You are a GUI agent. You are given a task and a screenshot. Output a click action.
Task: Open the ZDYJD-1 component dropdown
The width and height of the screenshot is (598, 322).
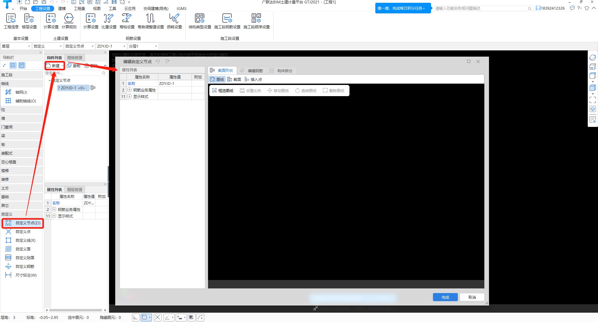click(x=112, y=46)
